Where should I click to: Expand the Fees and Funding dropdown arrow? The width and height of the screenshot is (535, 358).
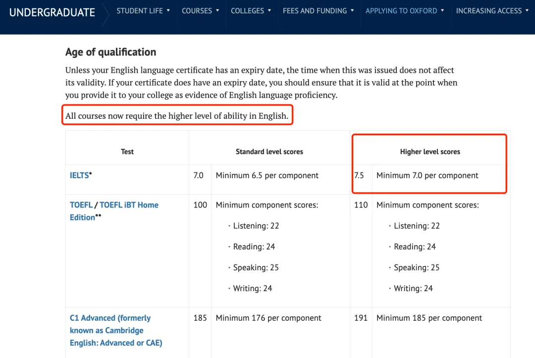pyautogui.click(x=352, y=10)
